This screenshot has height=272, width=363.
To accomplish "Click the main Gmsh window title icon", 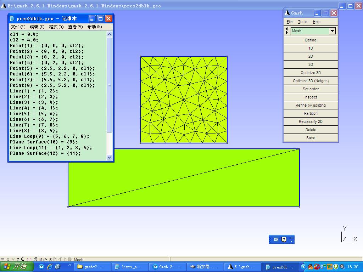I will pos(4,6).
